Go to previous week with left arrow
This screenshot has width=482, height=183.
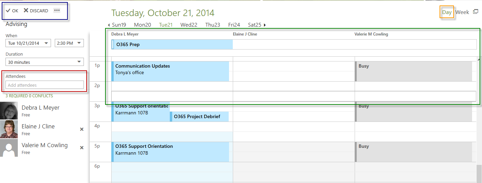click(x=109, y=25)
